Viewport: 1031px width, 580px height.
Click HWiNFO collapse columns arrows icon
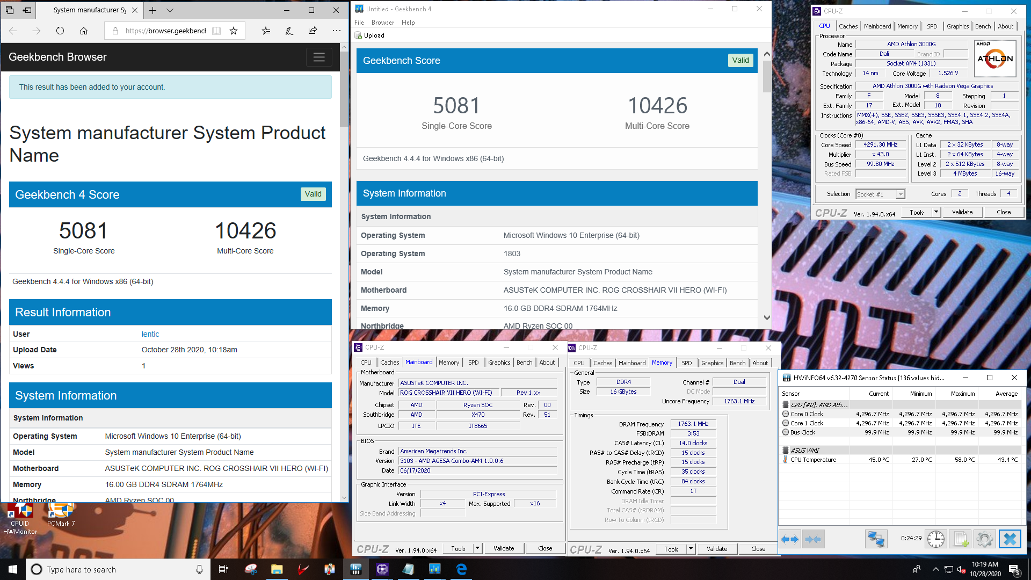813,539
